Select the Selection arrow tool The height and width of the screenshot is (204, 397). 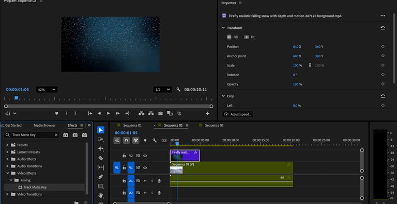pos(101,130)
